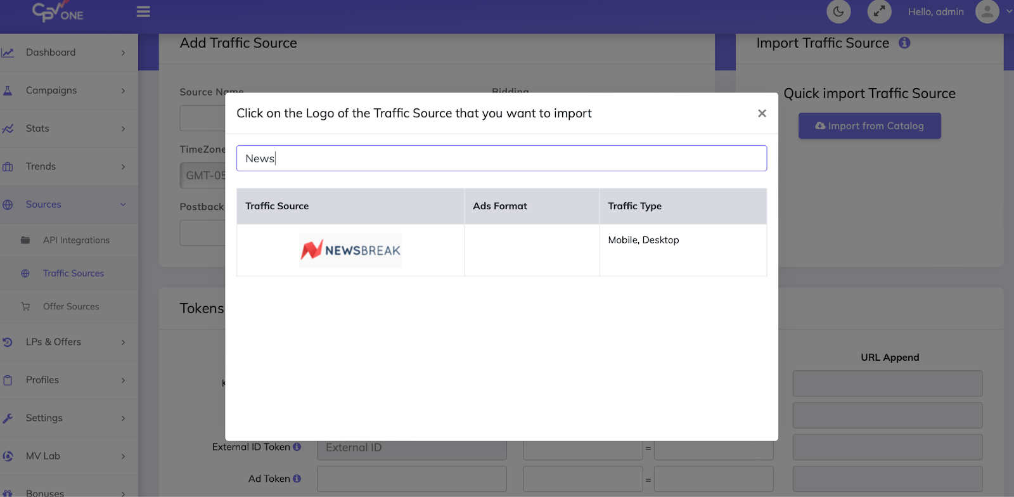The image size is (1014, 497).
Task: Click the CPV One logo
Action: 58,11
